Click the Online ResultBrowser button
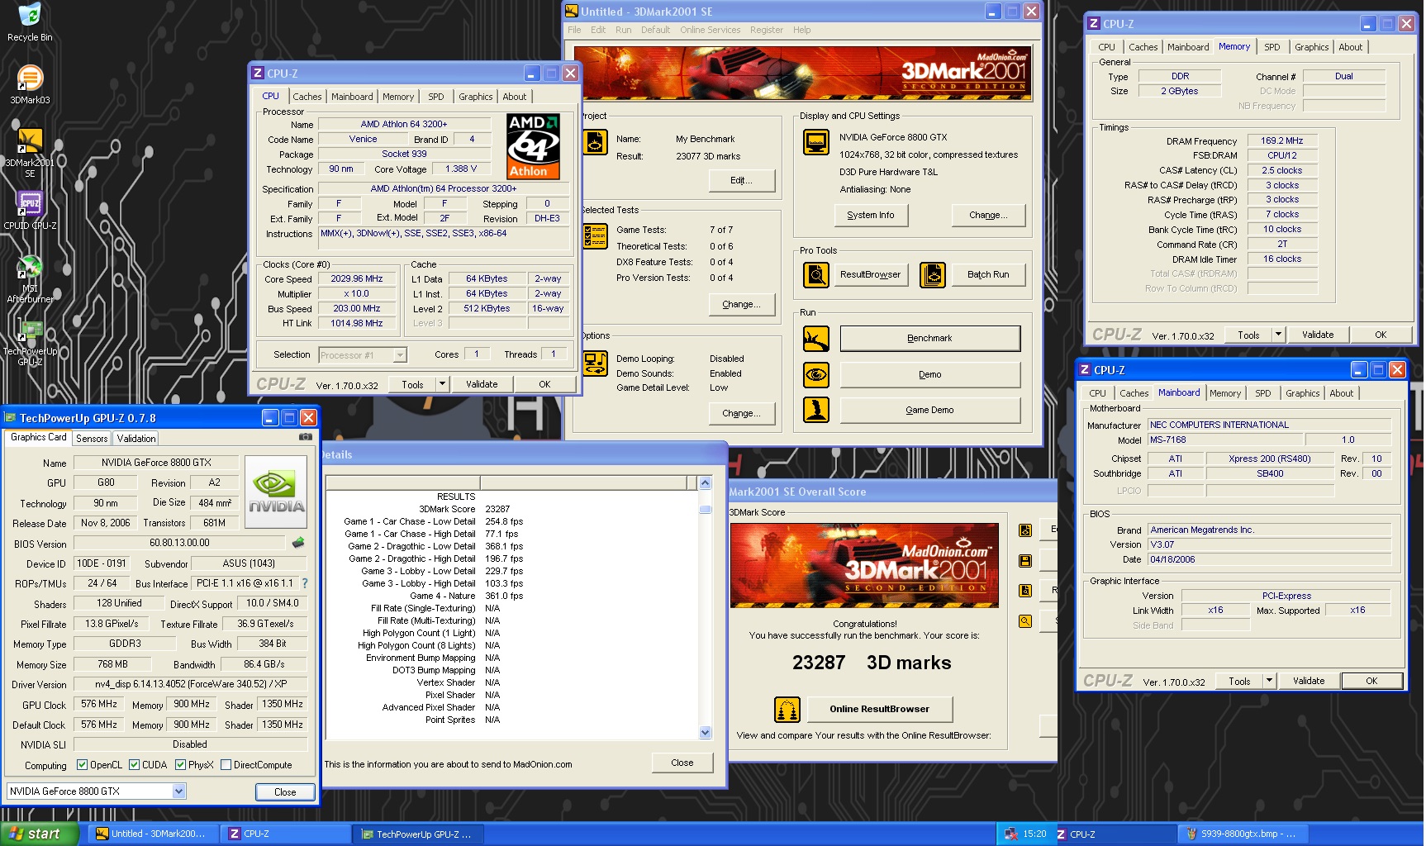 point(880,709)
